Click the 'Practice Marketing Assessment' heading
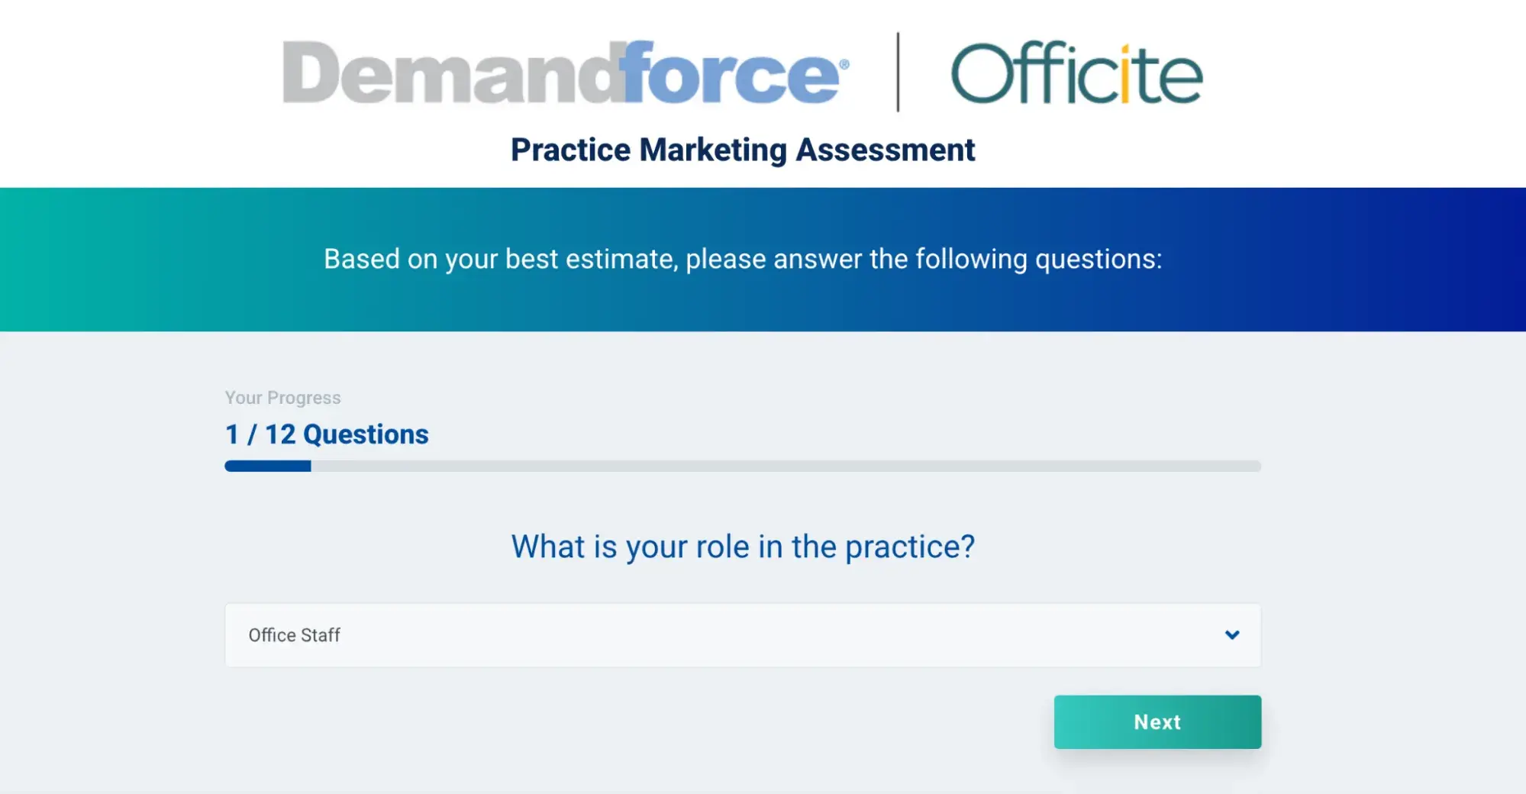 click(742, 150)
